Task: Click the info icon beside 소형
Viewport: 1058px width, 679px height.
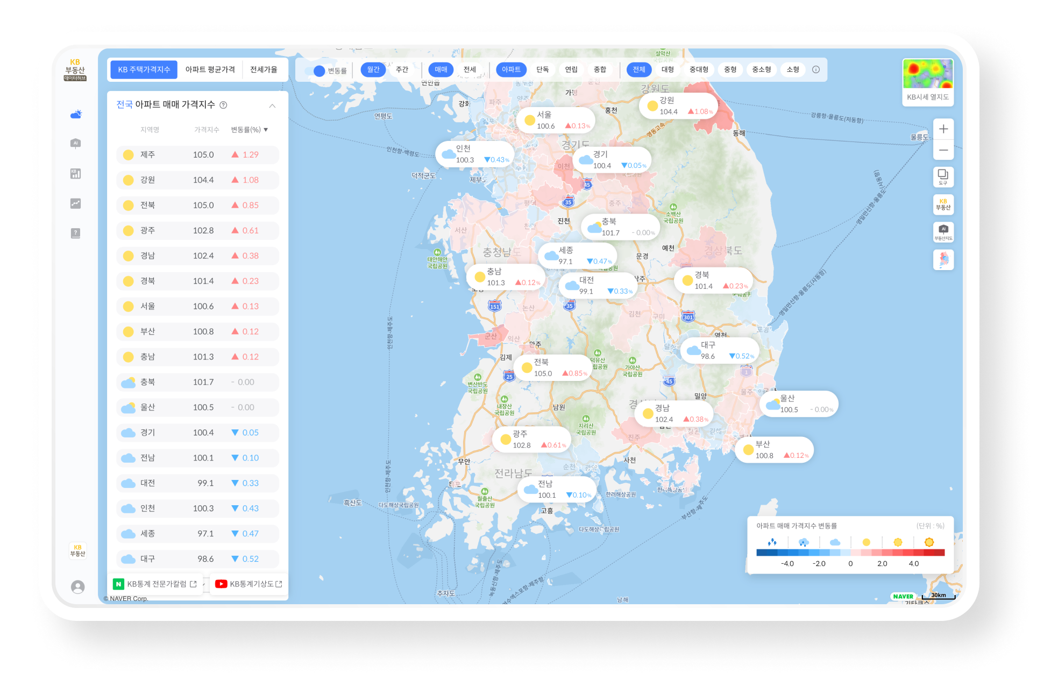Action: click(815, 69)
